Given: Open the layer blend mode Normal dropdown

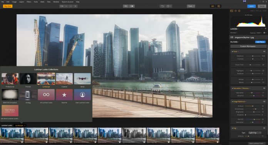Looking at the screenshot, I should pos(234,33).
